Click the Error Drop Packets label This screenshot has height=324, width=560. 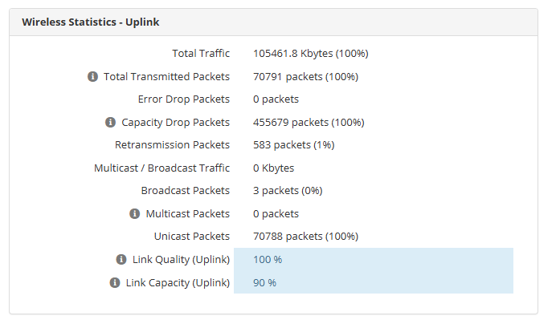(x=183, y=99)
